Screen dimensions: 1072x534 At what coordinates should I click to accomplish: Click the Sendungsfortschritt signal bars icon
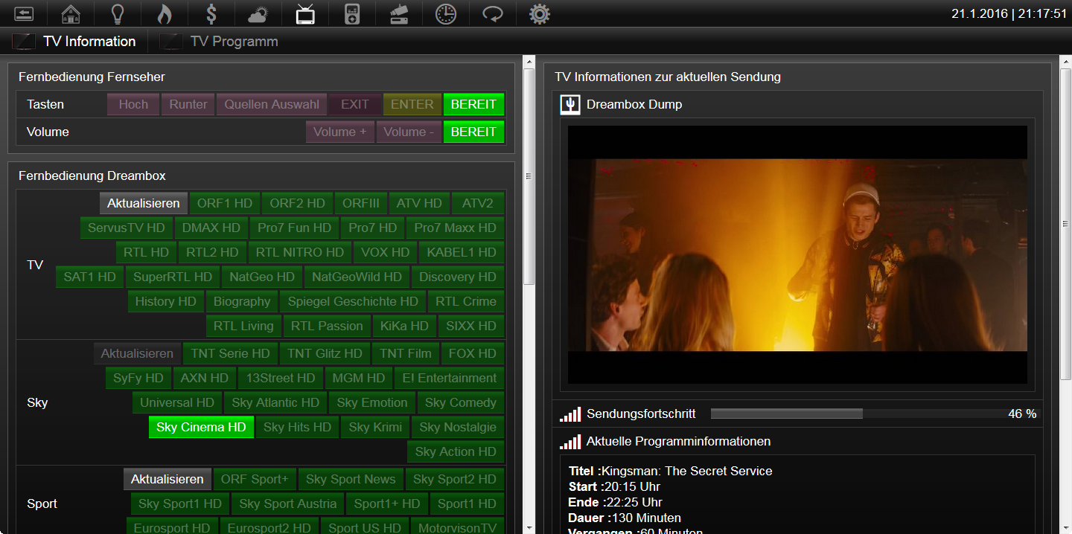click(x=570, y=414)
